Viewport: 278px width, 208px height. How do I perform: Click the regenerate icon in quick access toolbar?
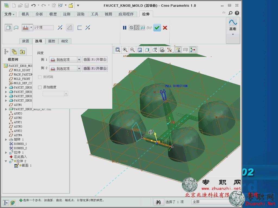(54, 5)
